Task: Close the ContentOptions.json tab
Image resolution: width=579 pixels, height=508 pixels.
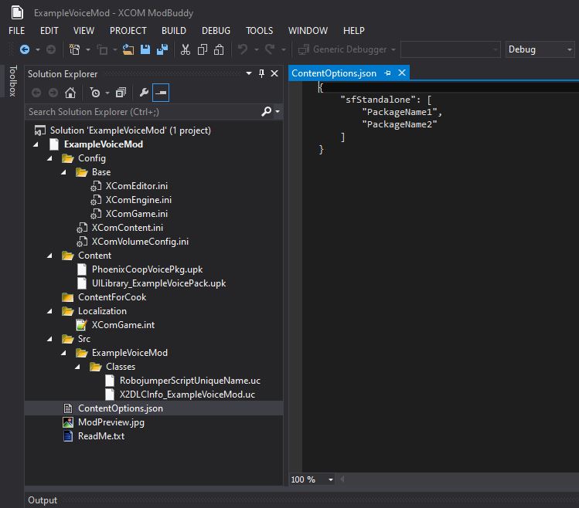Action: click(402, 73)
